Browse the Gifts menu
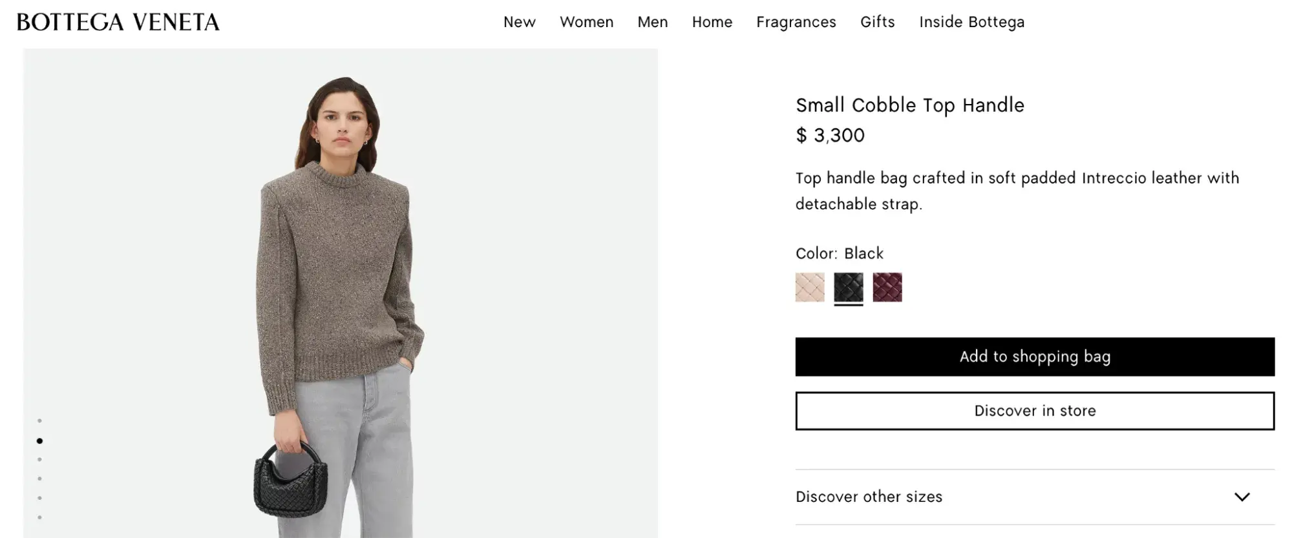This screenshot has height=538, width=1292. (x=877, y=22)
